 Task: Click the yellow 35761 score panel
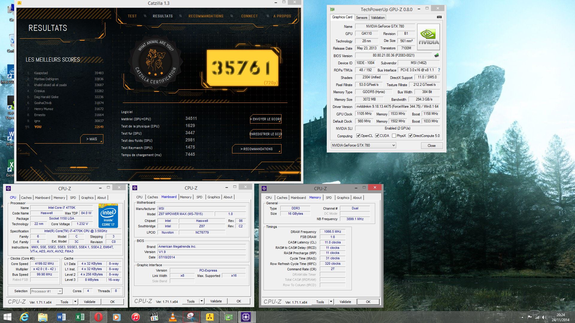tap(242, 68)
